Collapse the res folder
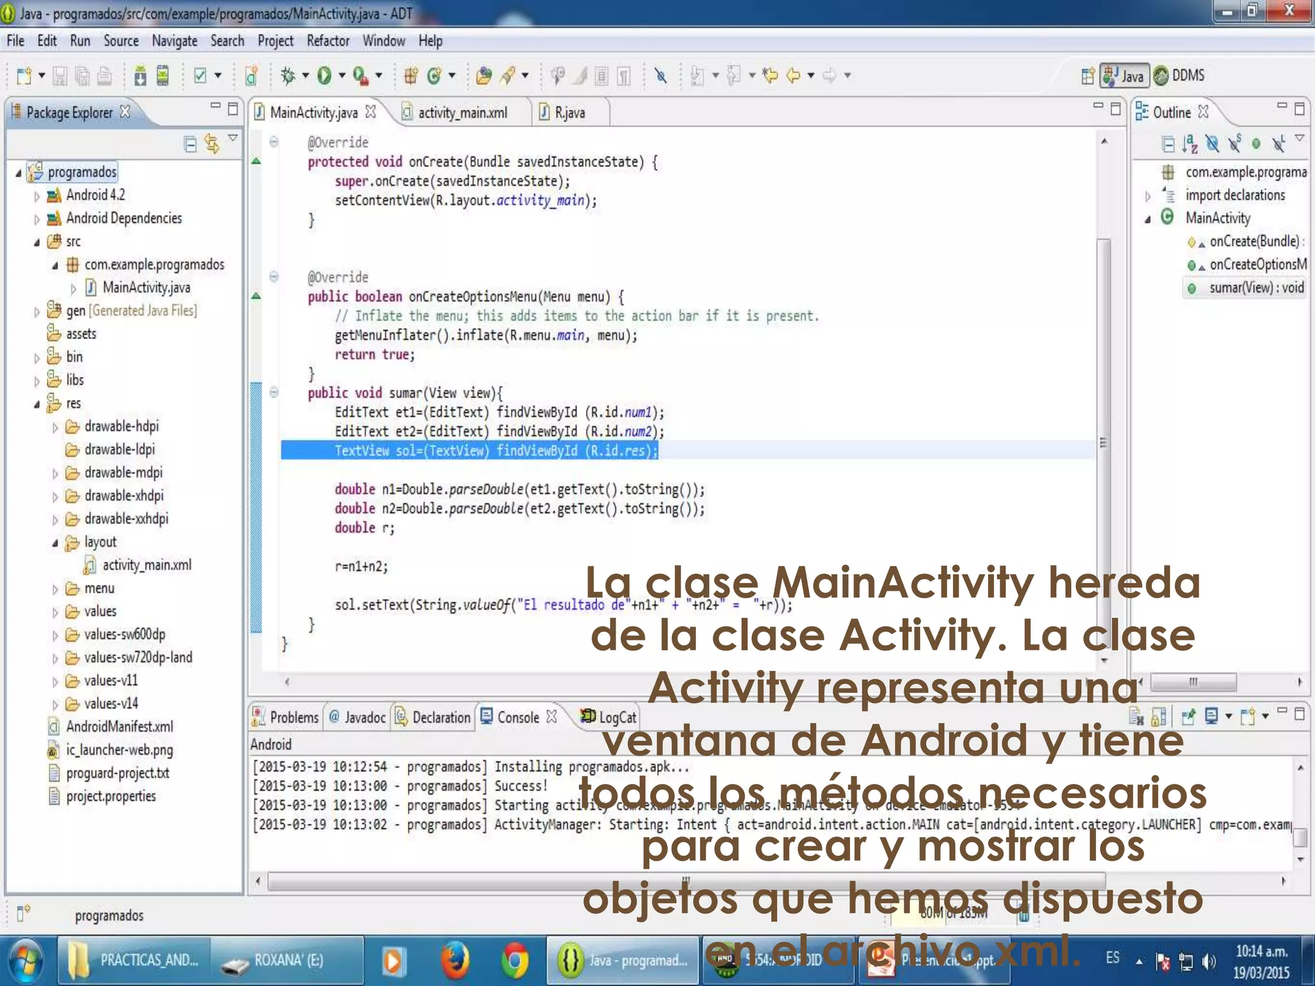This screenshot has height=986, width=1315. pos(37,404)
